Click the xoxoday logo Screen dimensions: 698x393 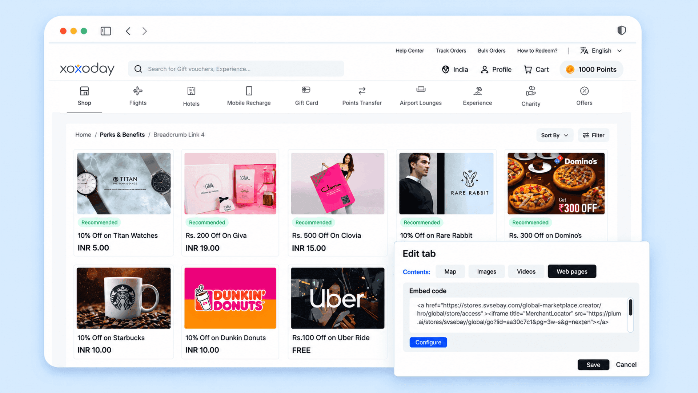pos(87,69)
